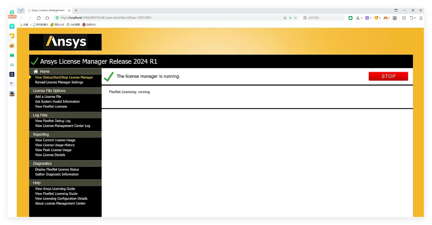
Task: Open View FlexNet Licensing Guide
Action: click(x=56, y=194)
